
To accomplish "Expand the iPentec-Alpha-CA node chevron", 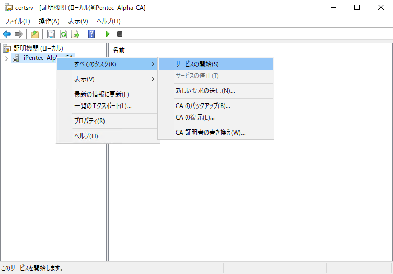I will pos(7,59).
